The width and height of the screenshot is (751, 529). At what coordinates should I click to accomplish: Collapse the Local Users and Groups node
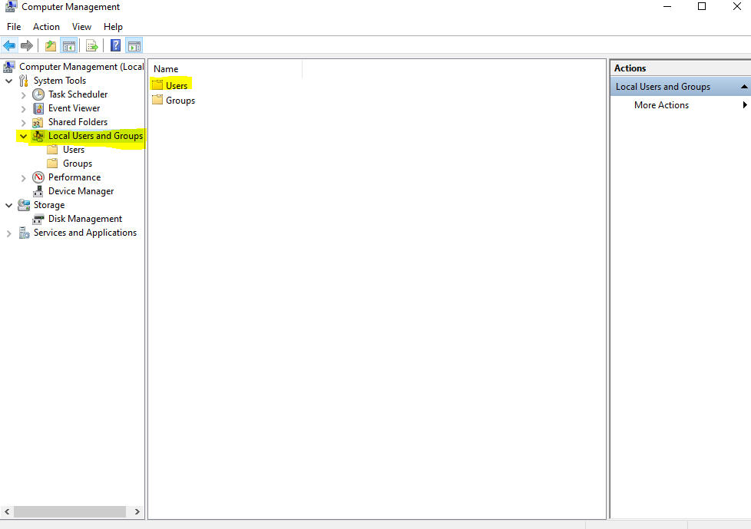pyautogui.click(x=23, y=137)
